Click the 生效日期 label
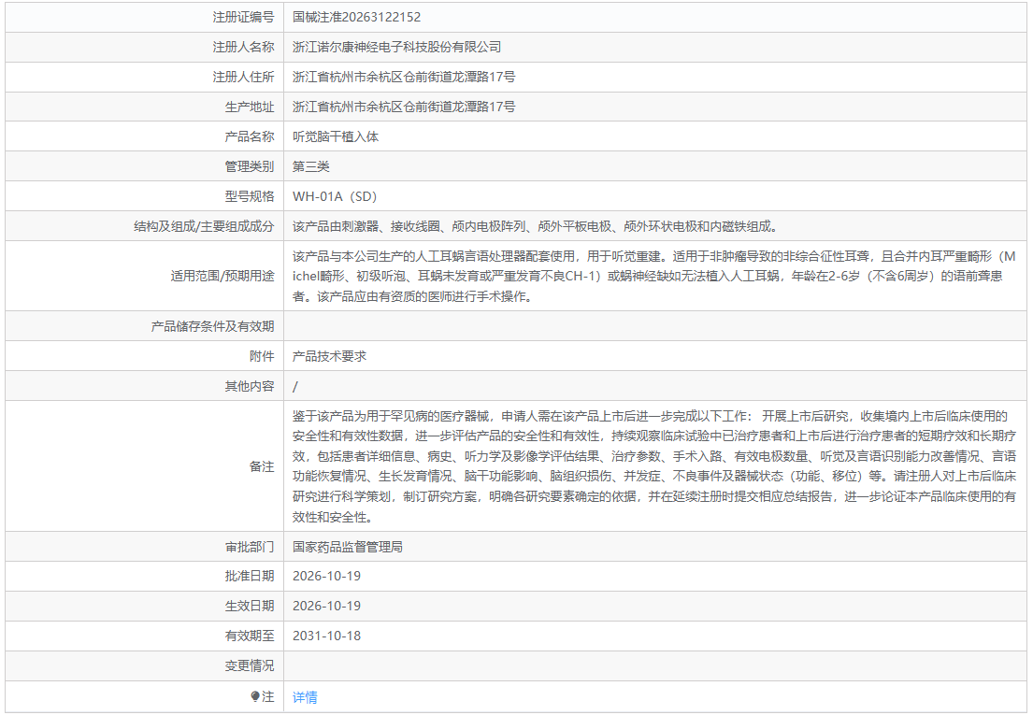This screenshot has height=715, width=1033. [x=249, y=606]
